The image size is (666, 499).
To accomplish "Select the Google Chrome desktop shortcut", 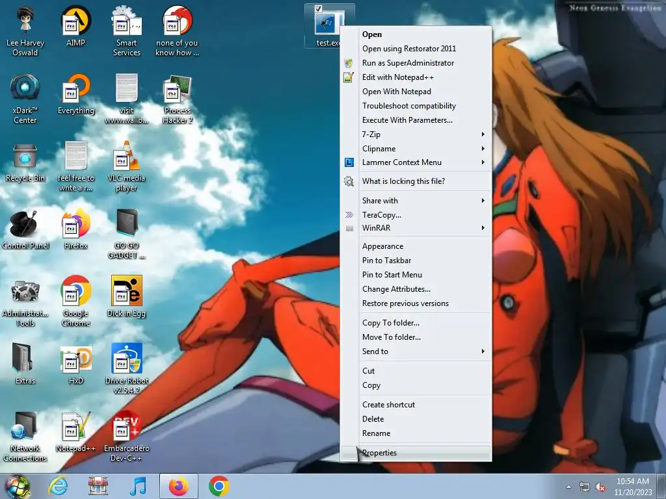I will 75,301.
